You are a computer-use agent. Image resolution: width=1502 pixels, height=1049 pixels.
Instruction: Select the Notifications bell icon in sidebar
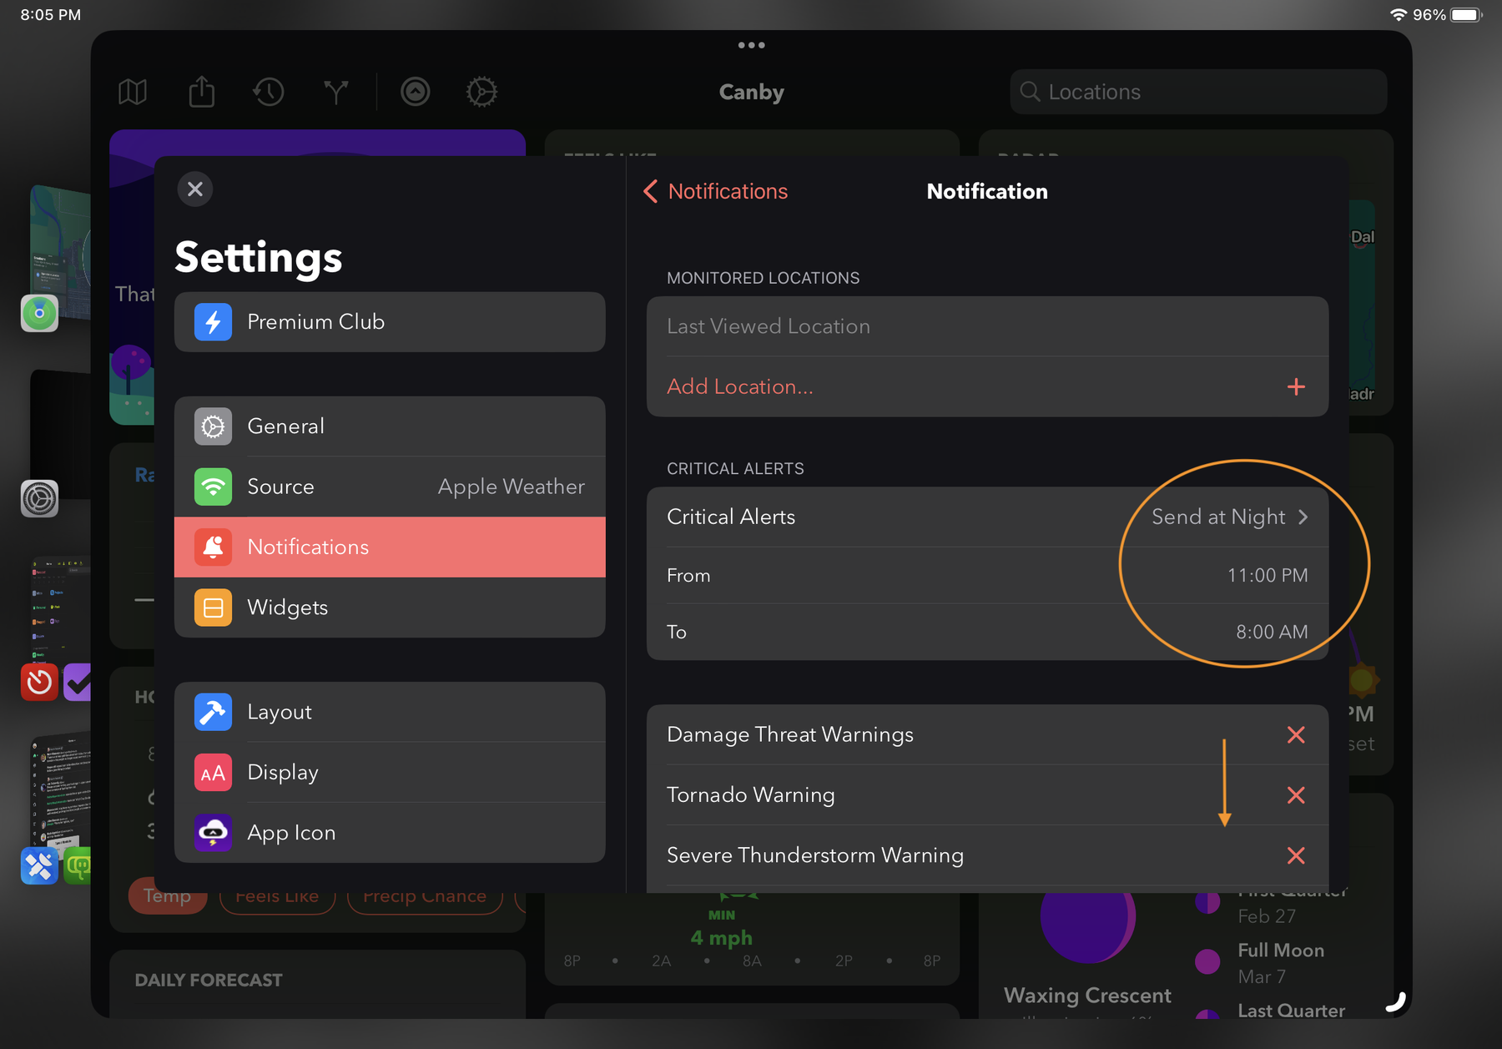coord(213,547)
